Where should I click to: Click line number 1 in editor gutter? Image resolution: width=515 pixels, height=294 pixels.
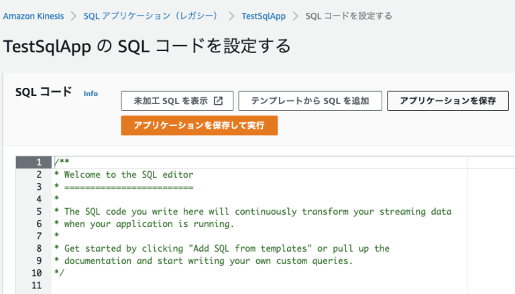39,162
